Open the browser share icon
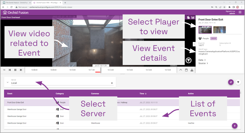This screenshot has width=245, height=133. pyautogui.click(x=220, y=7)
